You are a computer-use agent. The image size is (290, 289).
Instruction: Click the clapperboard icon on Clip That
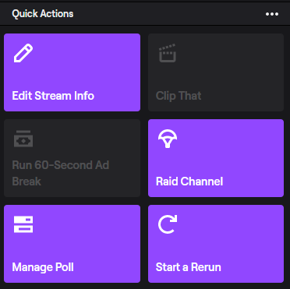coord(168,53)
